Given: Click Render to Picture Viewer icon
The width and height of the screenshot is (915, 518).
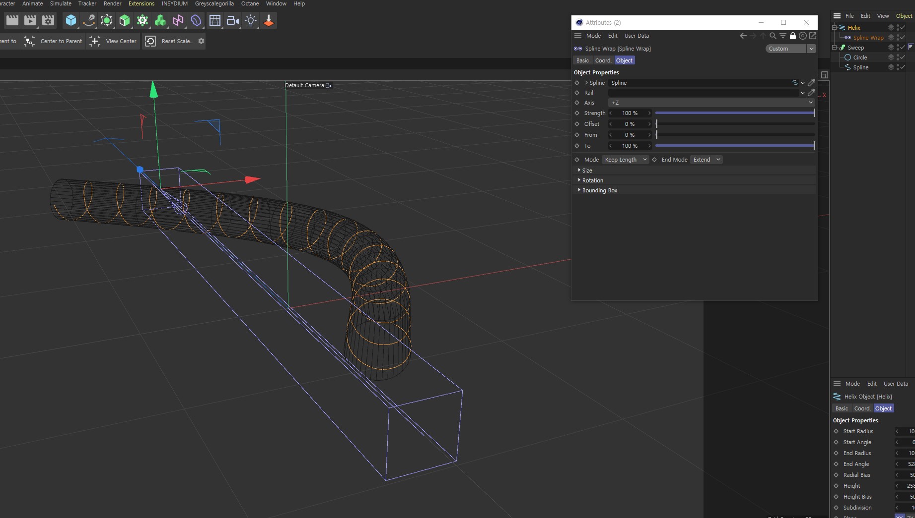Looking at the screenshot, I should (x=30, y=20).
